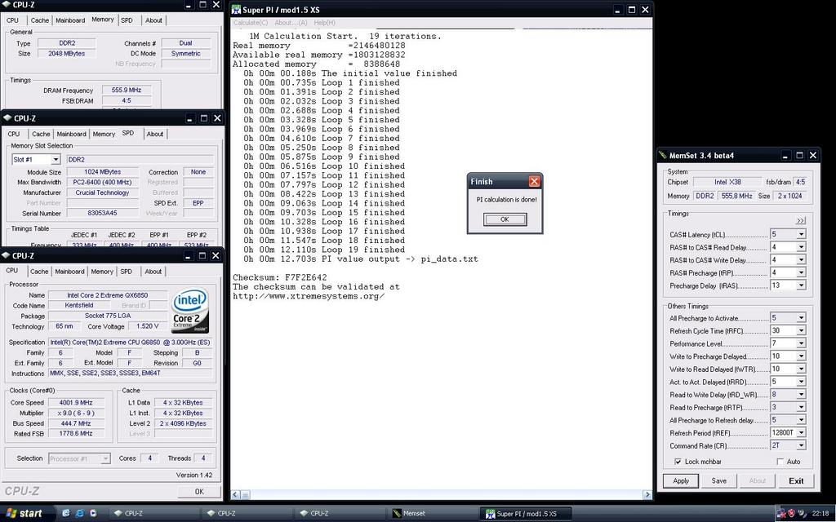Launch Internet Explorer from the quick-launch bar
Viewport: 836px width, 522px height.
point(79,514)
